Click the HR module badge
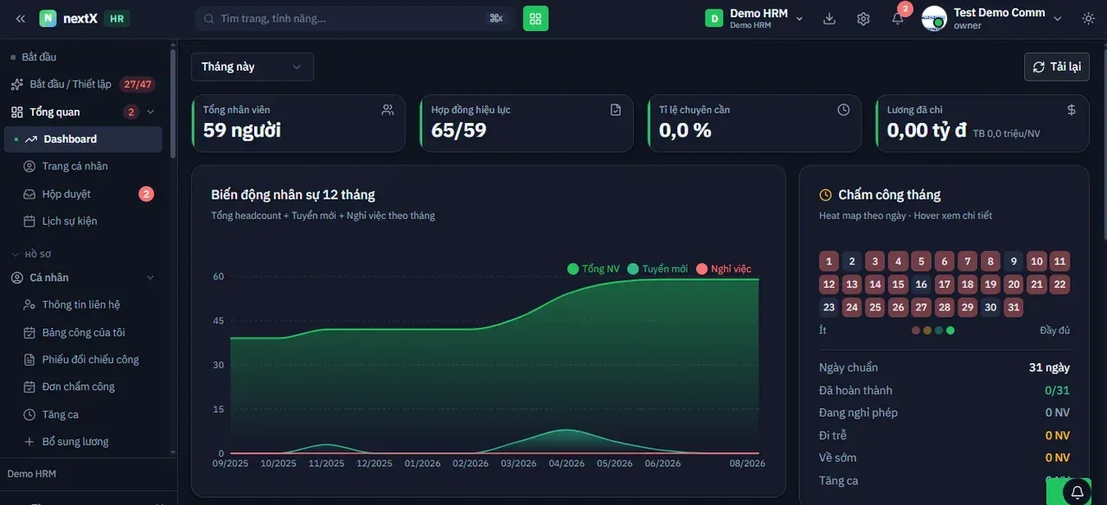 [x=117, y=18]
